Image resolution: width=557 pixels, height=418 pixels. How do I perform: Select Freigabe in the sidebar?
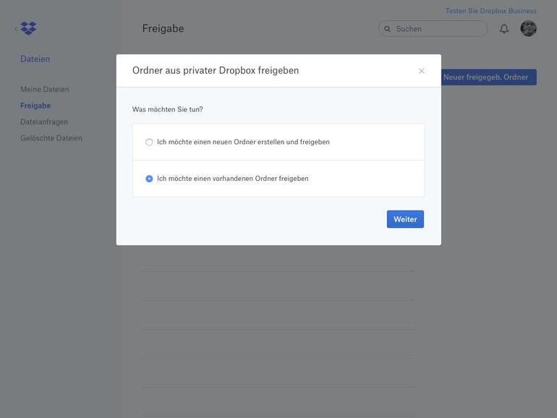(x=35, y=106)
